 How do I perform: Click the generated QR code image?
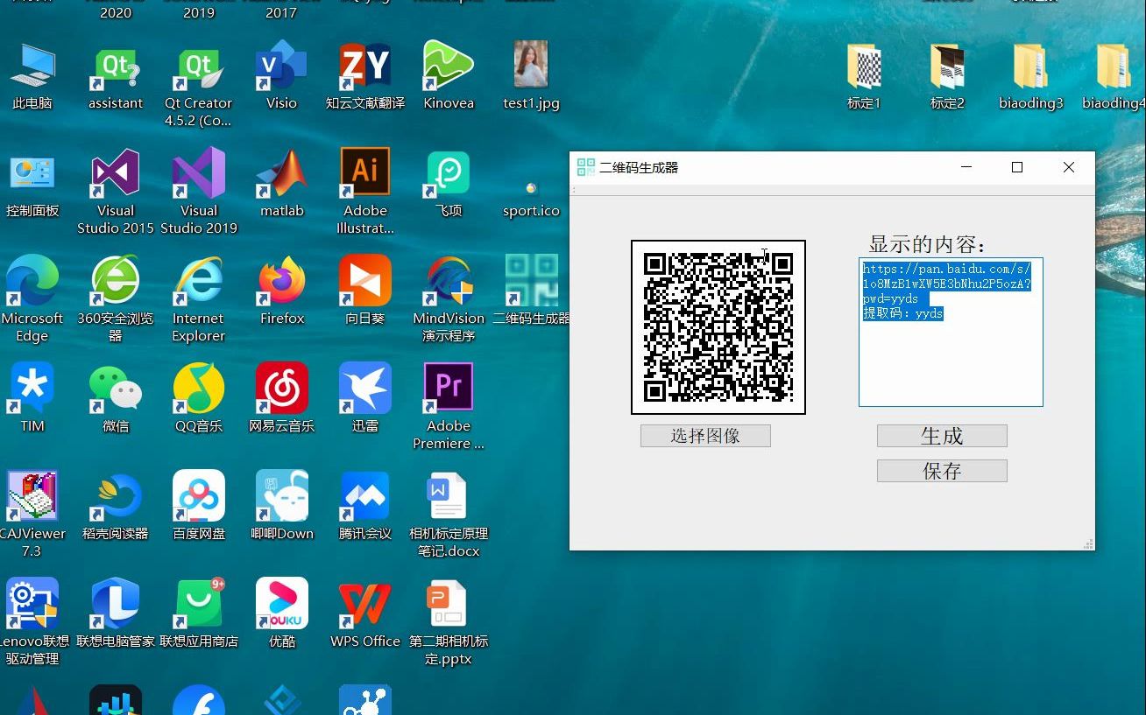click(x=718, y=327)
